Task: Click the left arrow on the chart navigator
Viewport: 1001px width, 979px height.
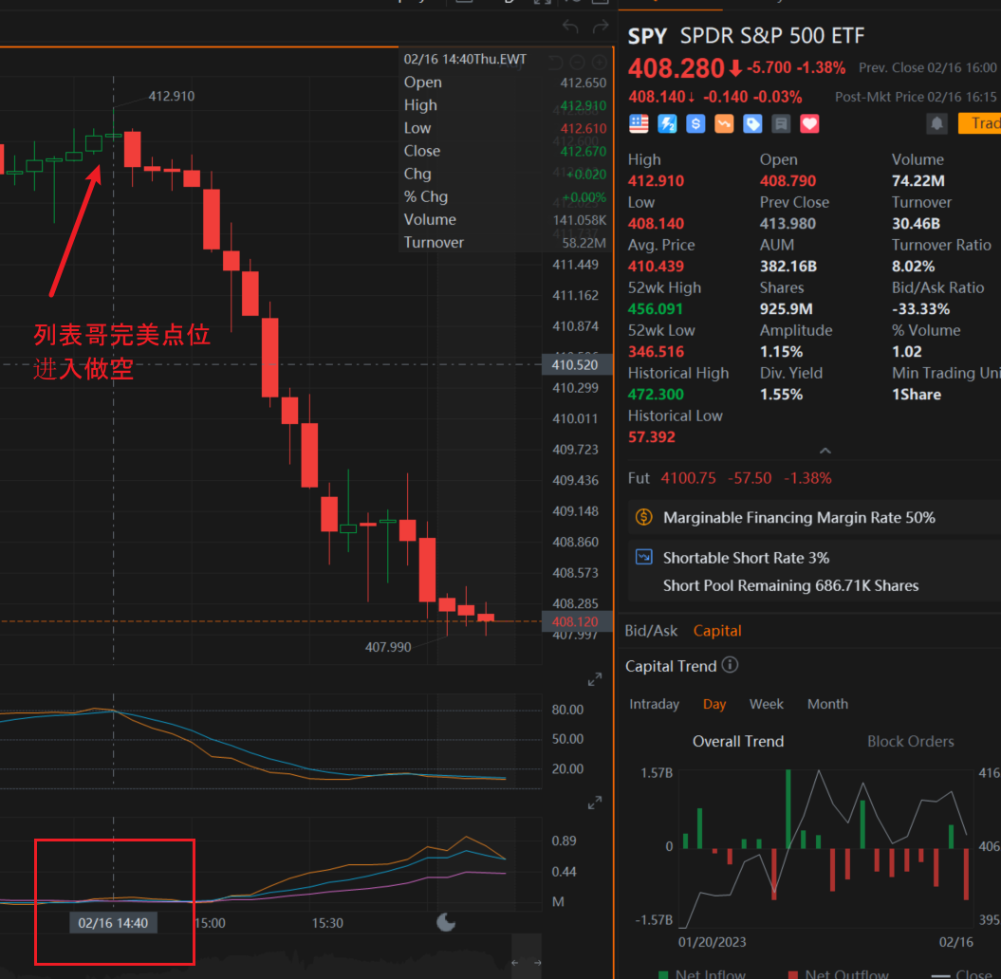Action: click(515, 963)
